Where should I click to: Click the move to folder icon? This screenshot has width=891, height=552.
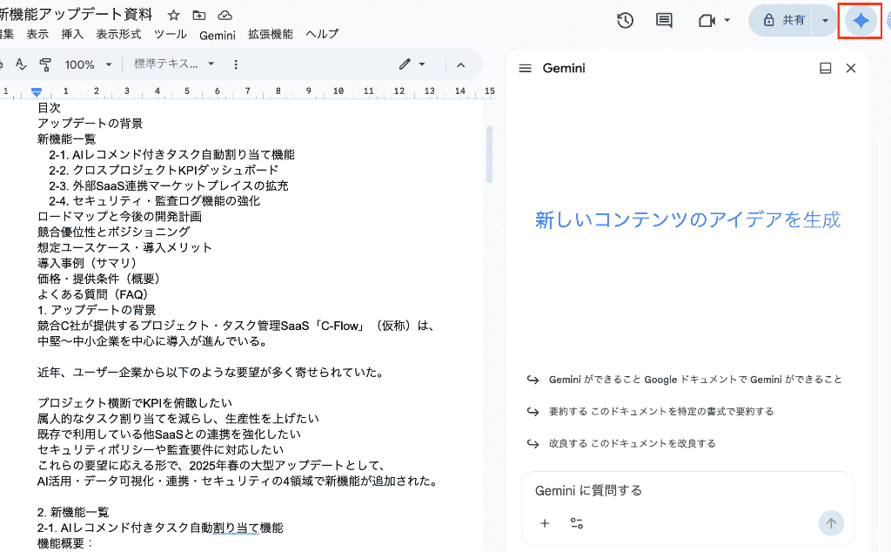tap(199, 16)
